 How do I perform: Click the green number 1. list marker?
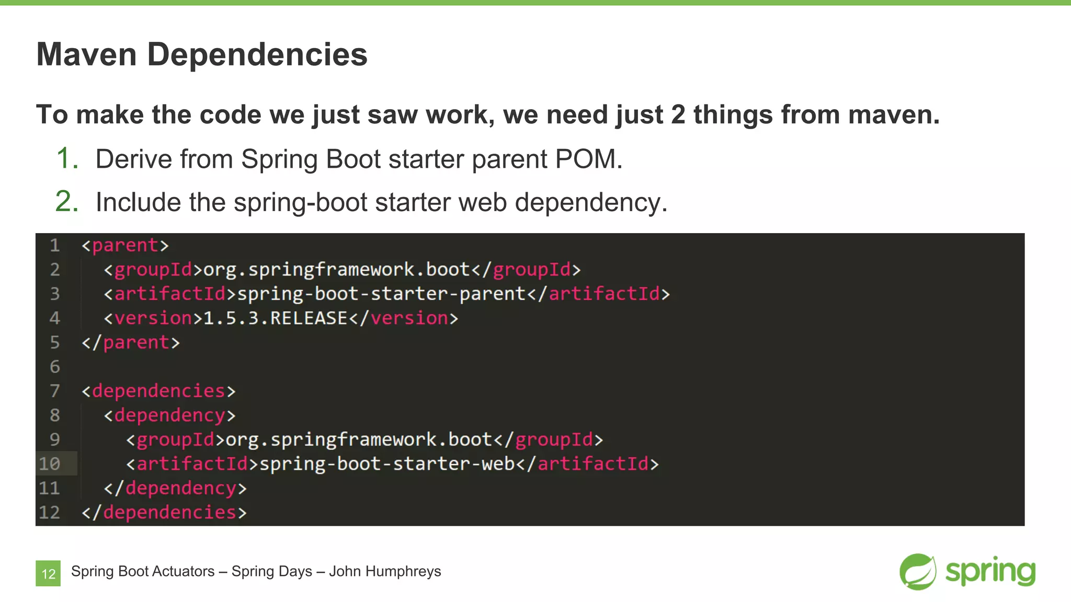coord(67,158)
